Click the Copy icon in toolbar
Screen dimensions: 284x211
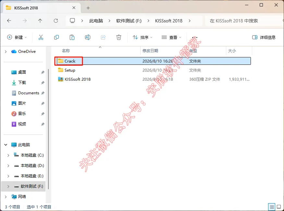pos(56,37)
